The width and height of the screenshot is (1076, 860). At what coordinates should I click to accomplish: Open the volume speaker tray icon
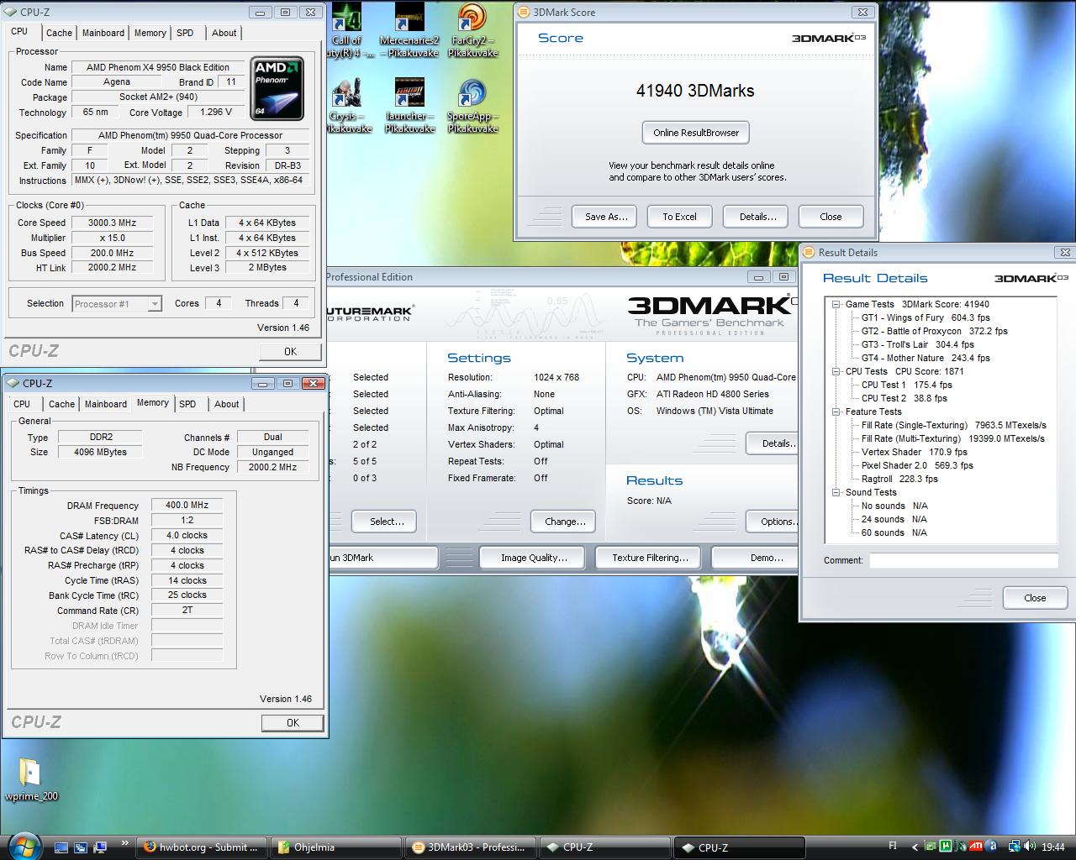1031,847
